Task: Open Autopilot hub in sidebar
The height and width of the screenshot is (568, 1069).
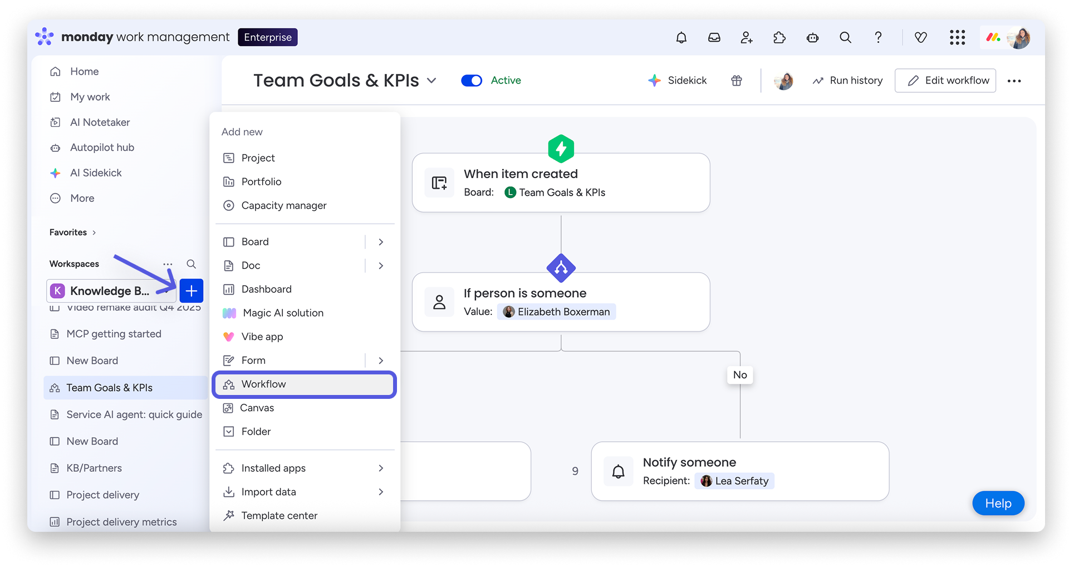Action: click(x=92, y=147)
